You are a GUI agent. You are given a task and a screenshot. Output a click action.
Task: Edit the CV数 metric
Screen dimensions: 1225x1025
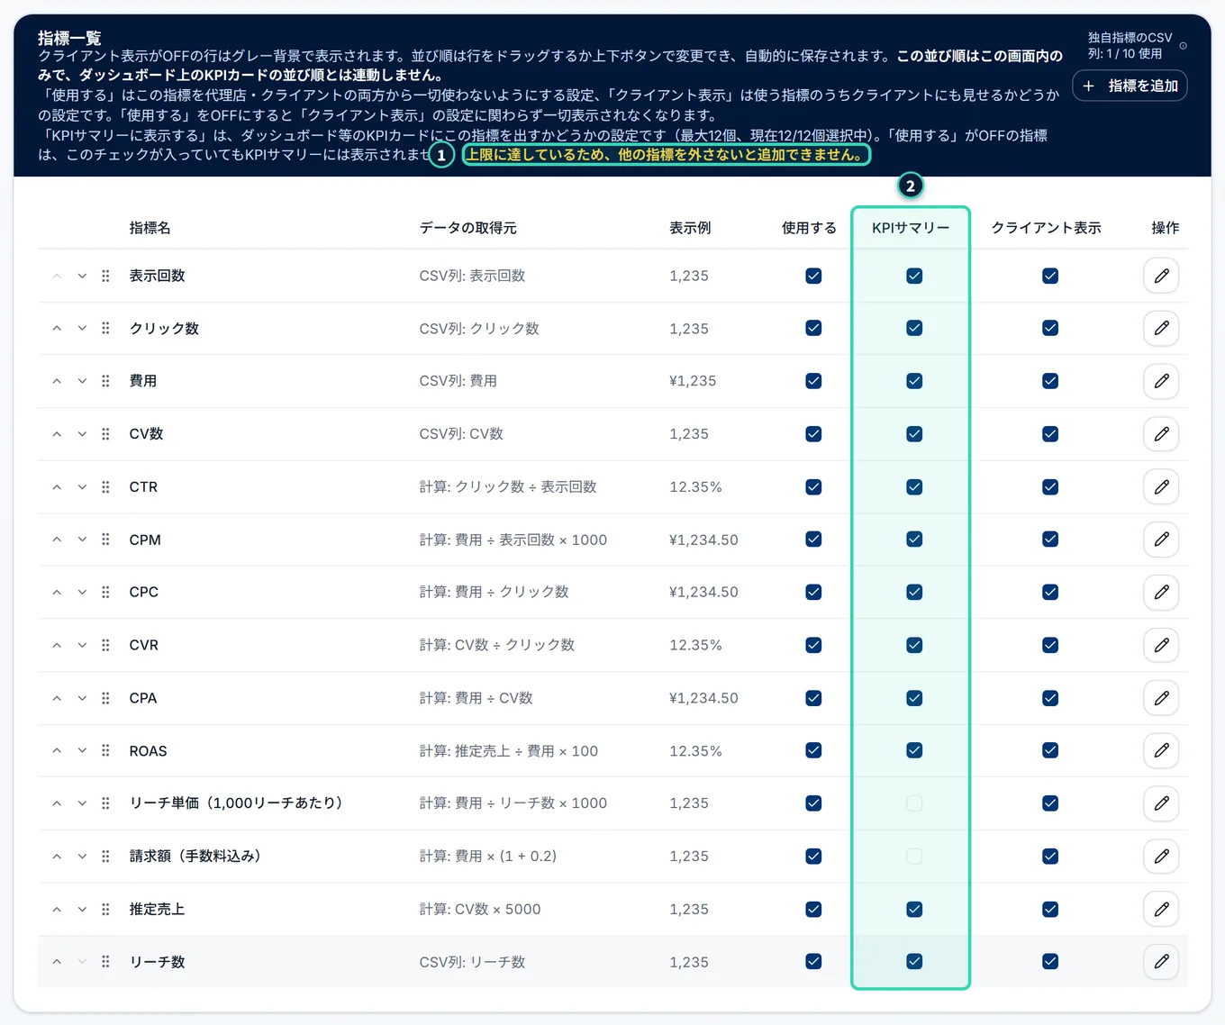point(1161,434)
